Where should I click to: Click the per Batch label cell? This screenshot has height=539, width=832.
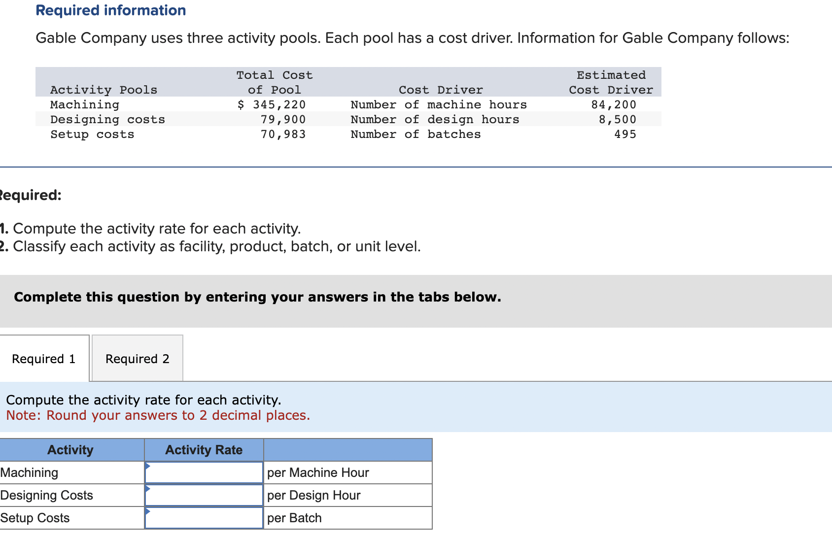[x=294, y=517]
